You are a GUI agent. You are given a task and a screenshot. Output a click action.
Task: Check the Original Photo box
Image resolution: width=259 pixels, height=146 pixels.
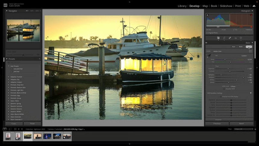click(207, 33)
